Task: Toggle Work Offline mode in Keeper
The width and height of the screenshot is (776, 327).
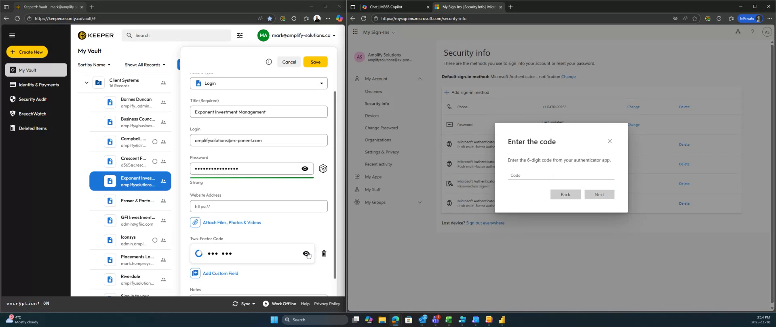Action: coord(279,304)
